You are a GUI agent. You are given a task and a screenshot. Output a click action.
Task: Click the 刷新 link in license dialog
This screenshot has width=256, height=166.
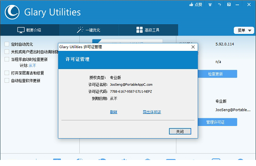(114, 112)
